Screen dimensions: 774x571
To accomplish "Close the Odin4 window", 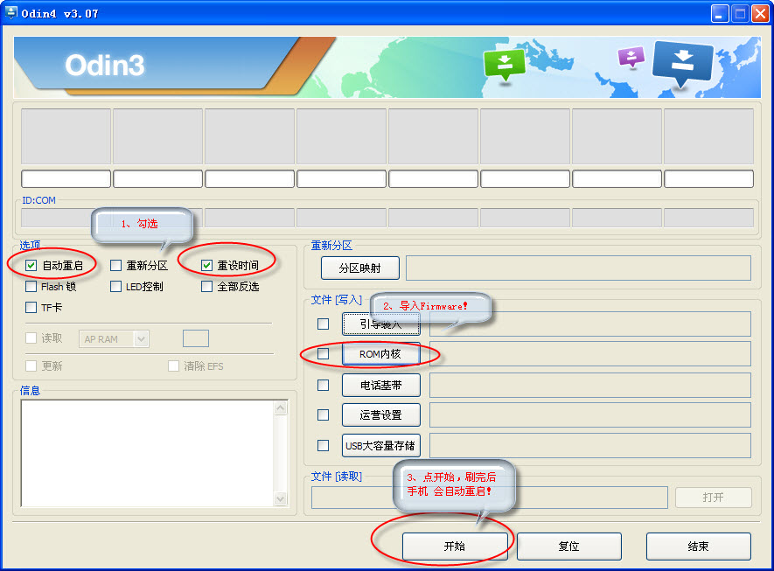I will (760, 13).
